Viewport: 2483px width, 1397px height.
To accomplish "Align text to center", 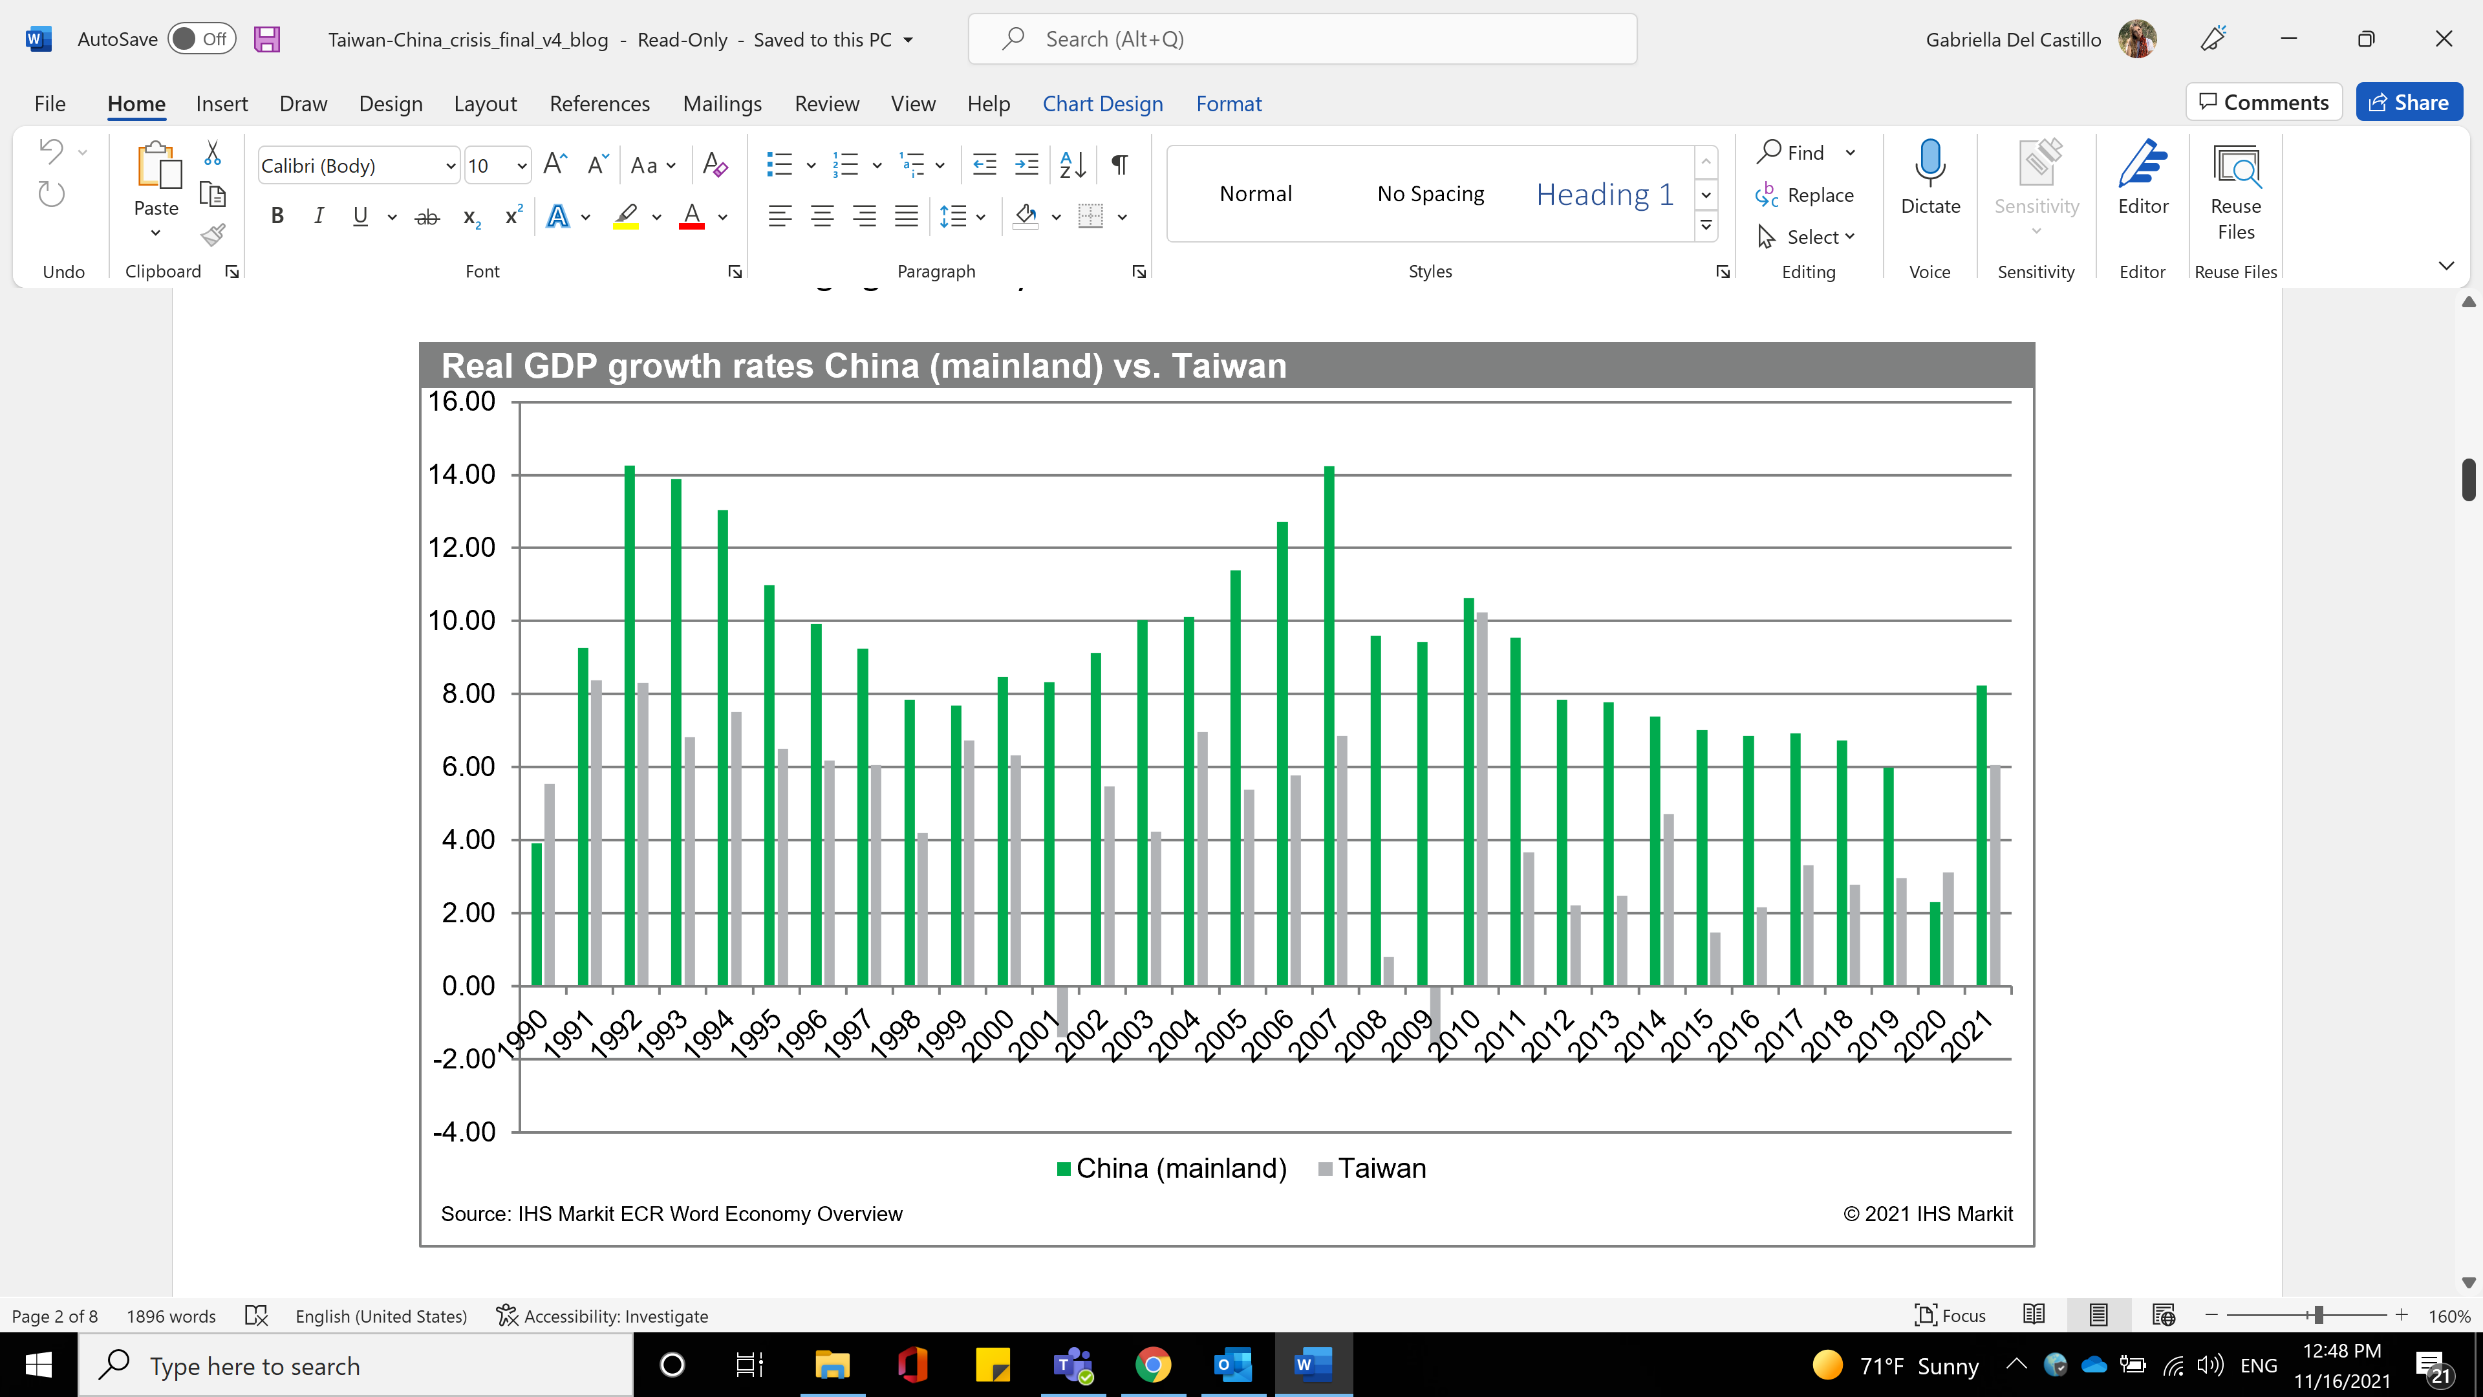I will [821, 217].
